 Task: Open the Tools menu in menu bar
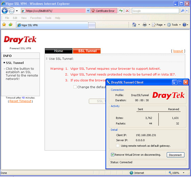(48, 18)
